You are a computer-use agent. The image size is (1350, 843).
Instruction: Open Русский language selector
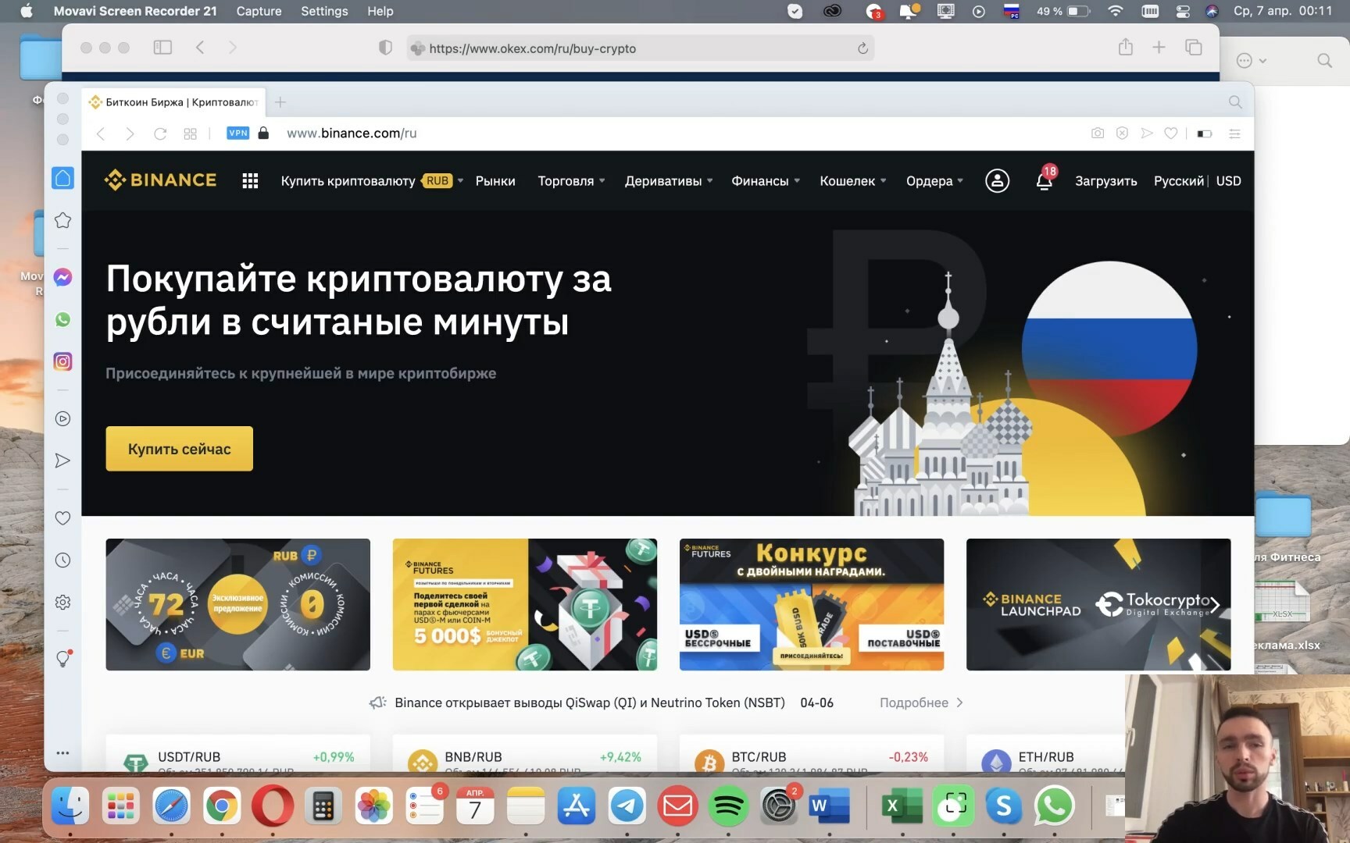(1179, 181)
